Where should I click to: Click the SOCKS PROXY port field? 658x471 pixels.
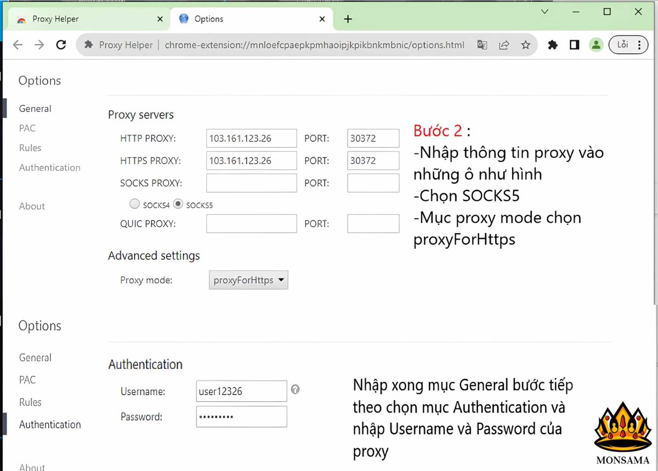[373, 183]
